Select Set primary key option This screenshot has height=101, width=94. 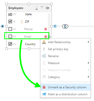[x=65, y=49]
